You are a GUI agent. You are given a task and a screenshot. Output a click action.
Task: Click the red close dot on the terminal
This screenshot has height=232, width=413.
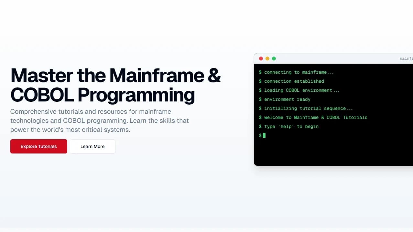click(x=261, y=58)
